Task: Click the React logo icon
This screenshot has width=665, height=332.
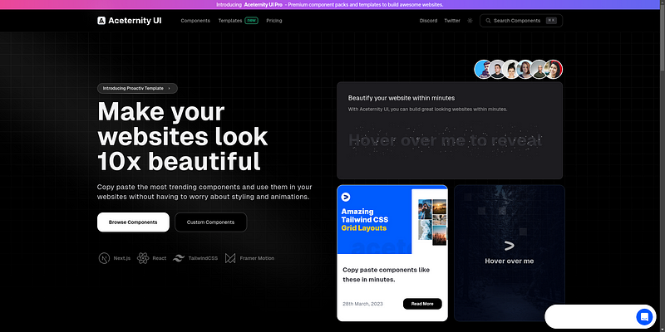Action: 143,258
